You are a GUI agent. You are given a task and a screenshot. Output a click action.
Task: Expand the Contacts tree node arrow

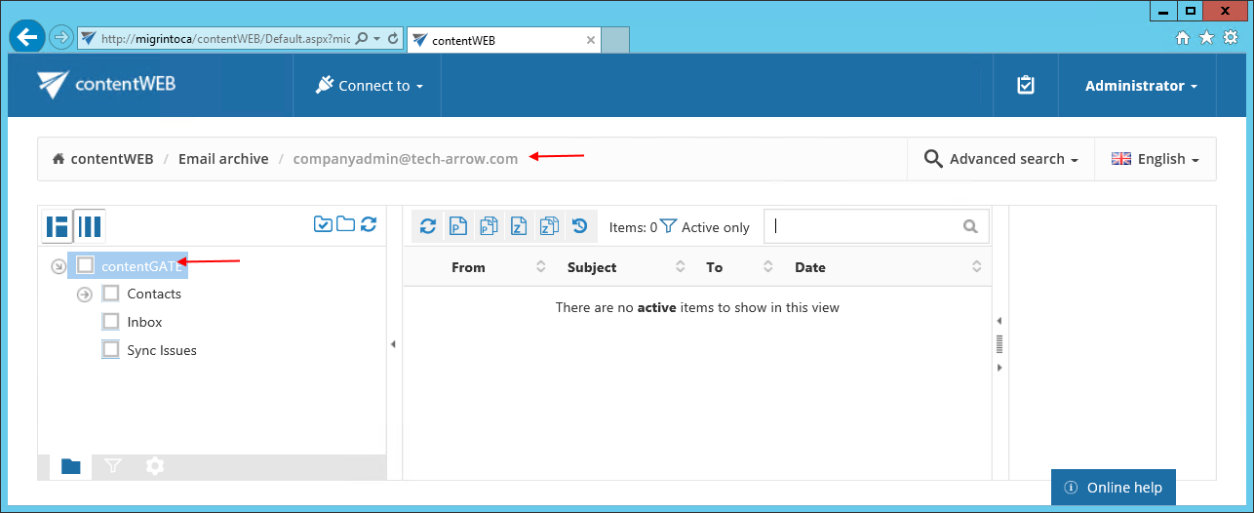84,295
